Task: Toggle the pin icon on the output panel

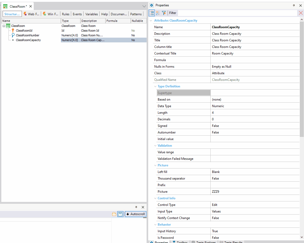Action: [136, 207]
